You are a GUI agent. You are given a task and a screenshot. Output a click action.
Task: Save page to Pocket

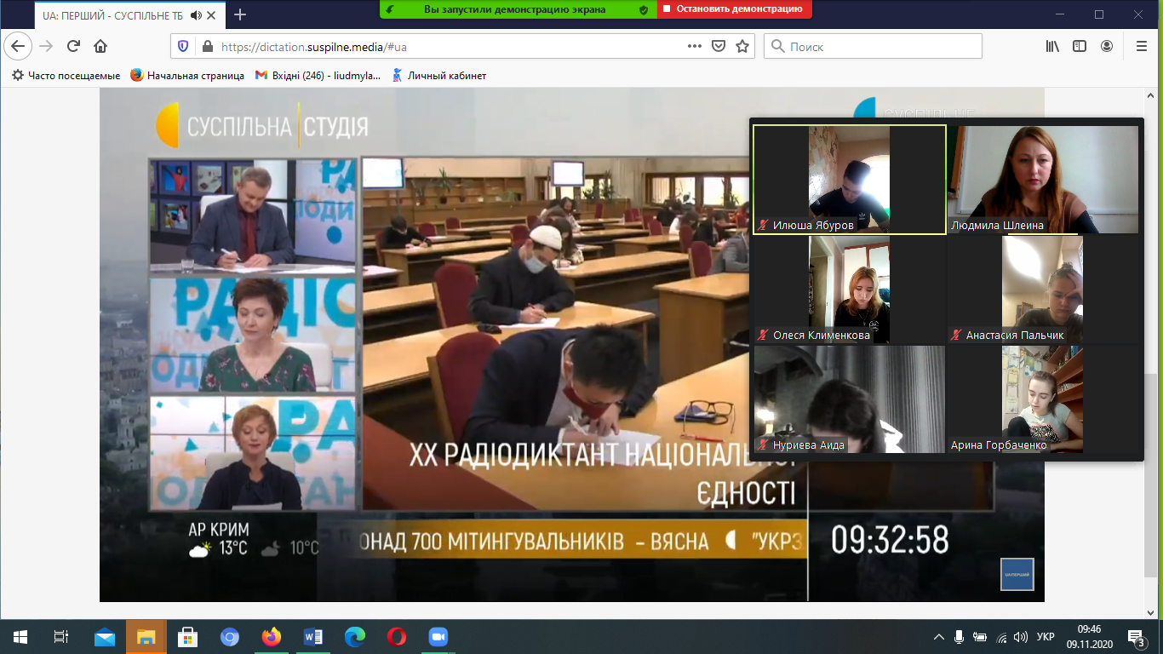tap(719, 46)
